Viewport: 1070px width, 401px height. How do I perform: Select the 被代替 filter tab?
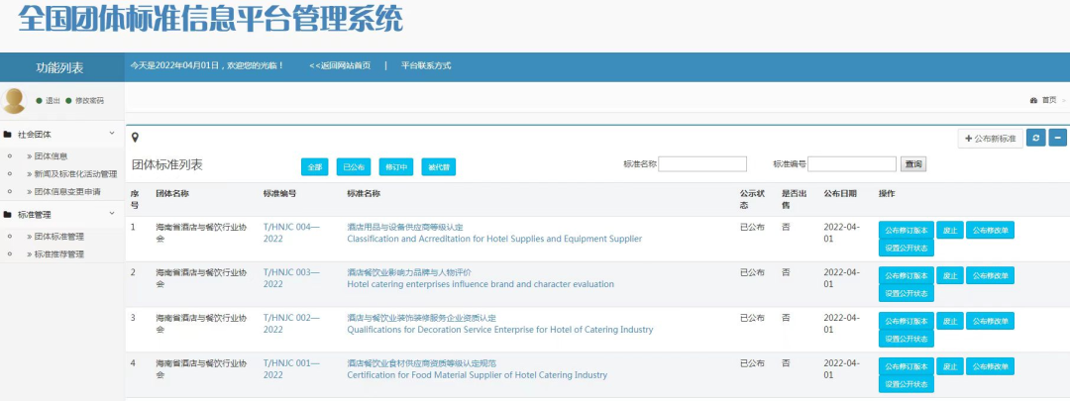tap(439, 167)
